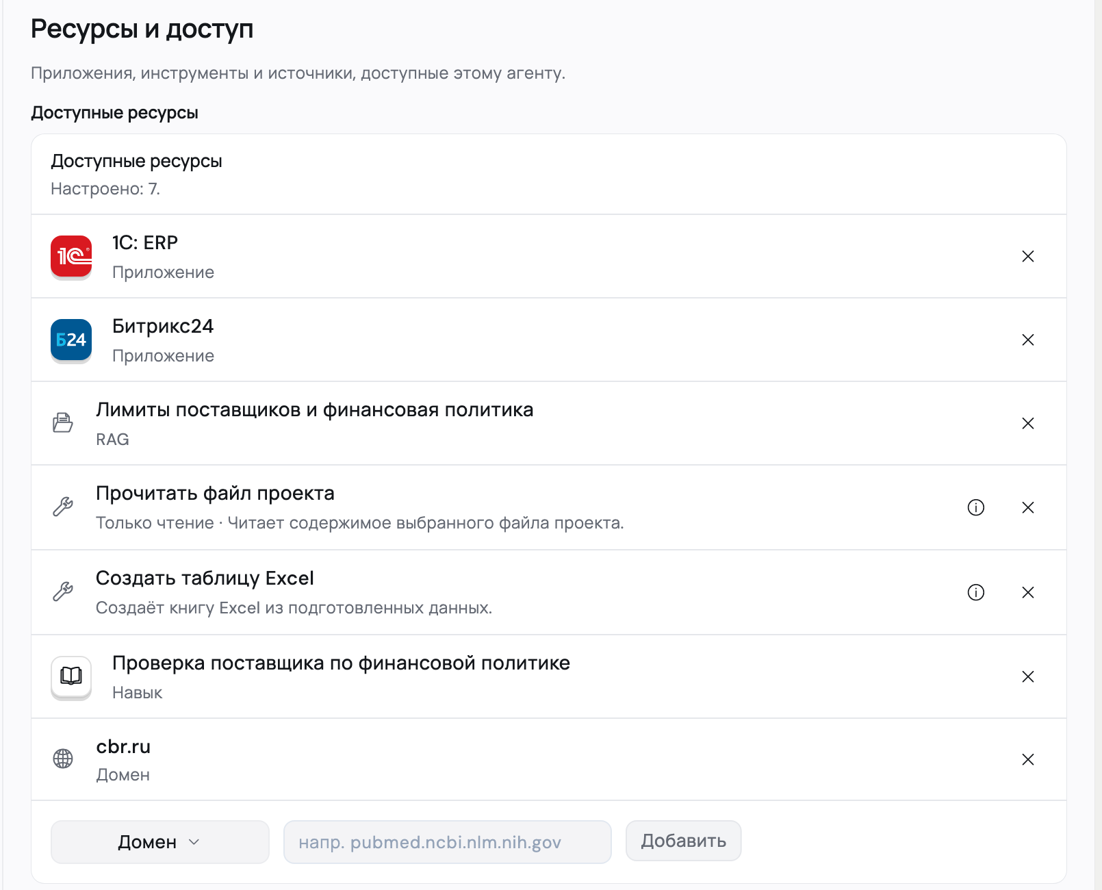Image resolution: width=1102 pixels, height=890 pixels.
Task: Click the Лимиты поставщиков и финансовая политика title
Action: click(314, 410)
